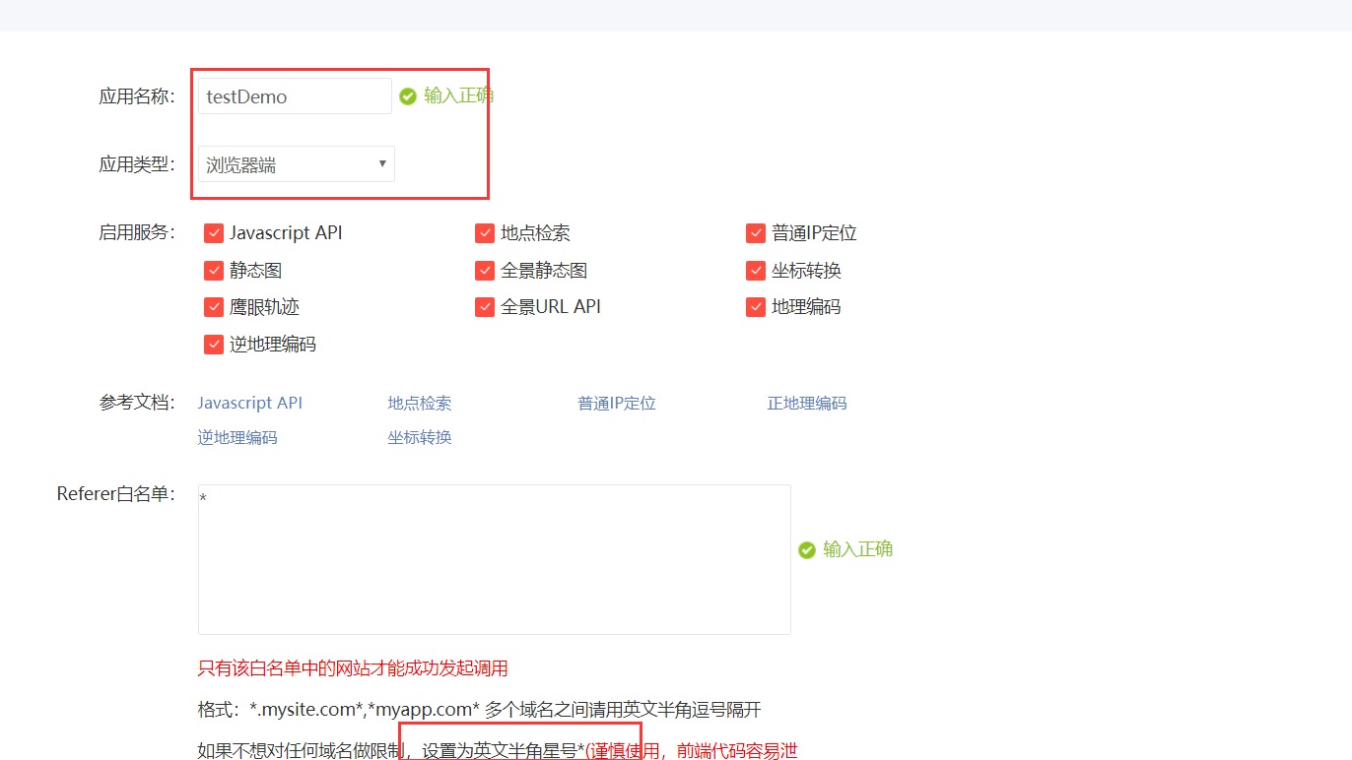Open the 普通IP定位 reference doc link

[617, 404]
